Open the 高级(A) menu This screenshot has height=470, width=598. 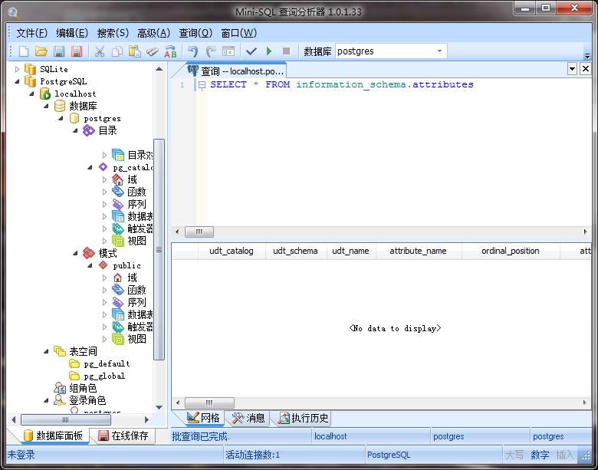pyautogui.click(x=153, y=33)
